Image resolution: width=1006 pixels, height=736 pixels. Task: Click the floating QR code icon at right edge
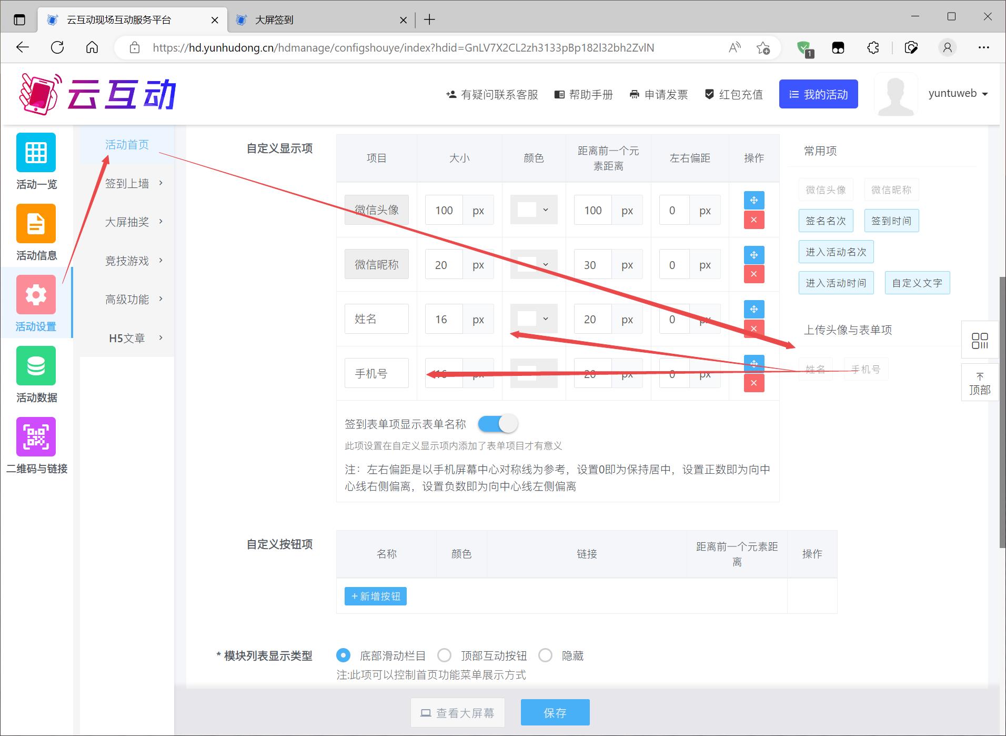[979, 341]
